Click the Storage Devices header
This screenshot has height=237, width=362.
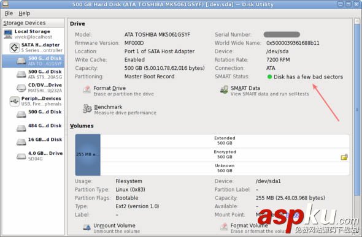coord(33,23)
